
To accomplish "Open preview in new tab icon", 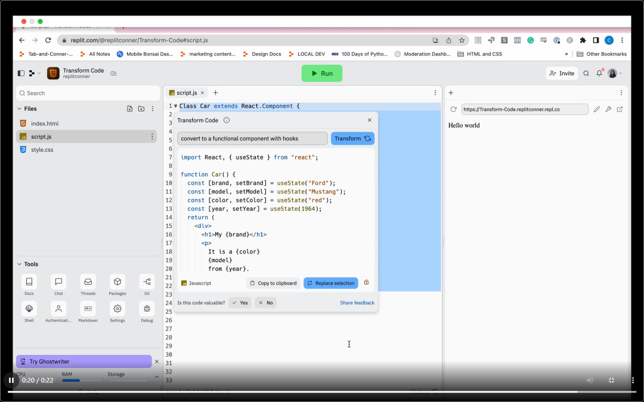I will (620, 109).
